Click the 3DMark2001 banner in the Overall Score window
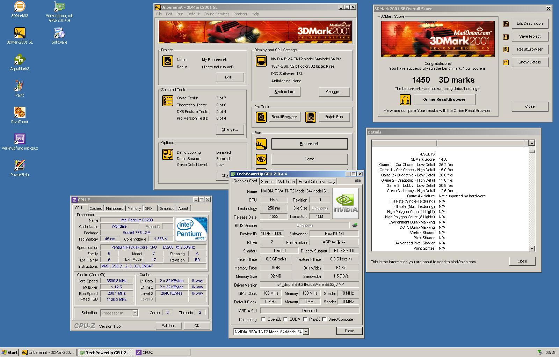 [438, 39]
